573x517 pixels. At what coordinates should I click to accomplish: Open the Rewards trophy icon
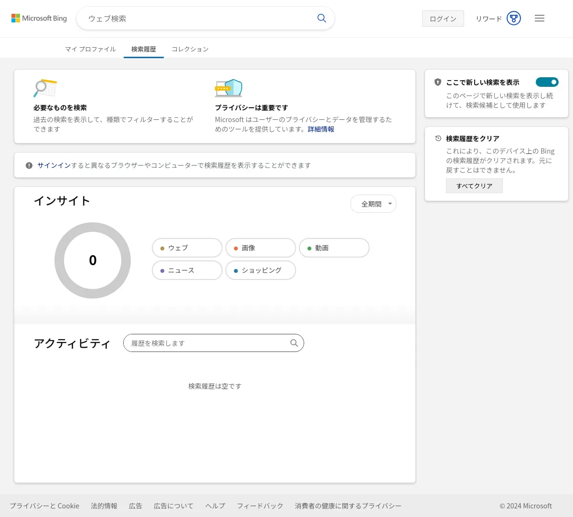[513, 19]
